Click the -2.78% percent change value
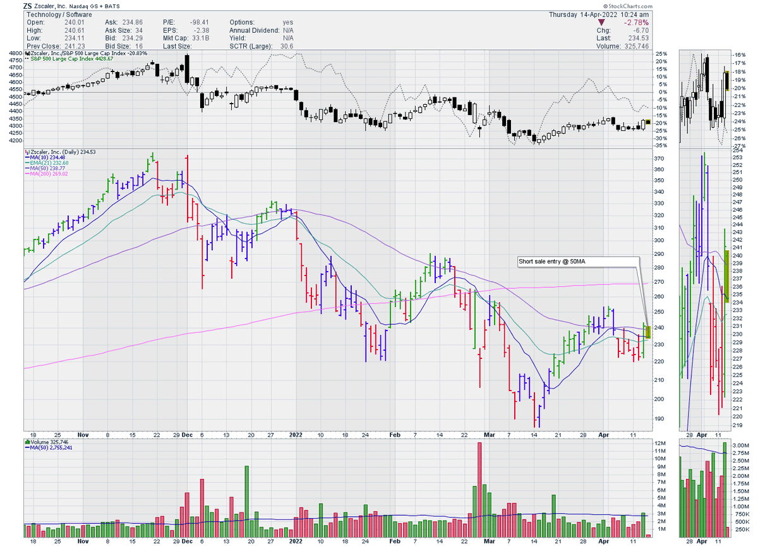Viewport: 758px width, 546px height. (x=636, y=22)
